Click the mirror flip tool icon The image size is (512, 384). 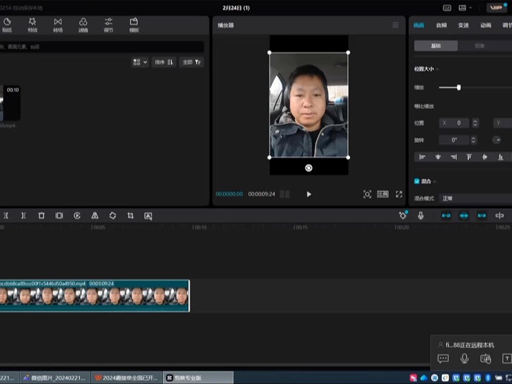click(x=95, y=216)
